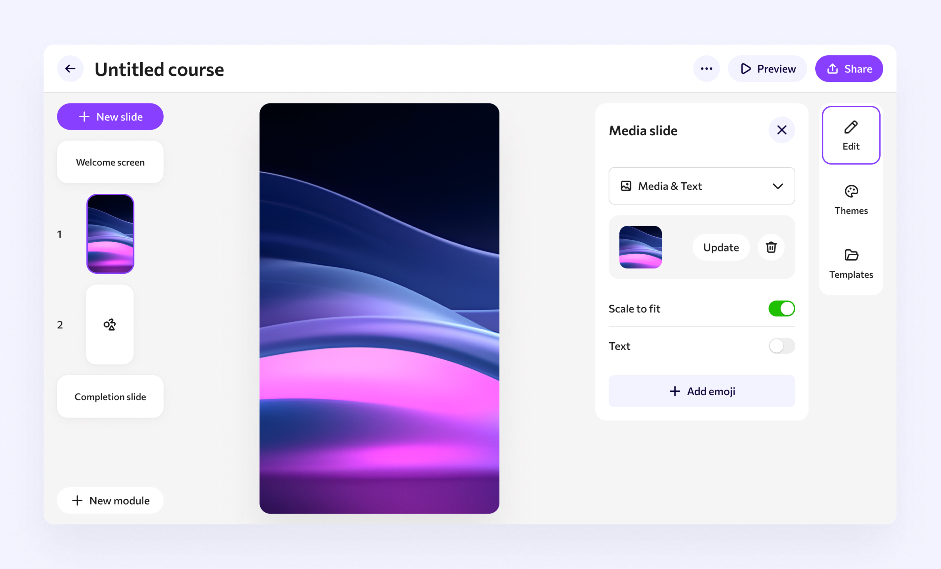The height and width of the screenshot is (569, 941).
Task: Go back using the arrow button
Action: coord(70,69)
